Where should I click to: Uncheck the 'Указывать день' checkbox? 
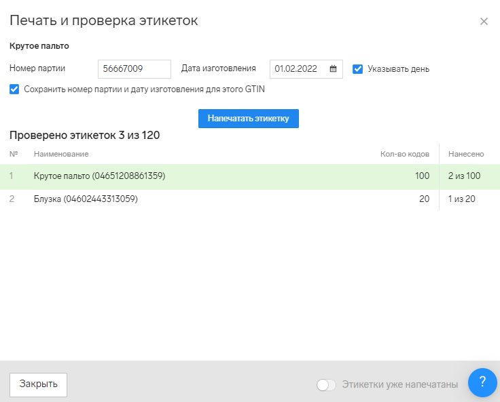[357, 69]
